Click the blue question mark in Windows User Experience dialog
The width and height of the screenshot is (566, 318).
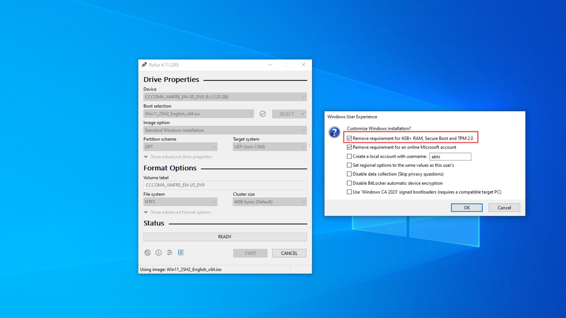pyautogui.click(x=334, y=132)
